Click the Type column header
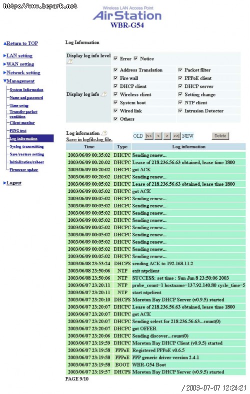Screen dimensions: 250x394 [122, 146]
